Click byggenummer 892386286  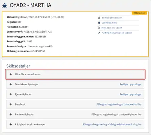click(x=41, y=37)
